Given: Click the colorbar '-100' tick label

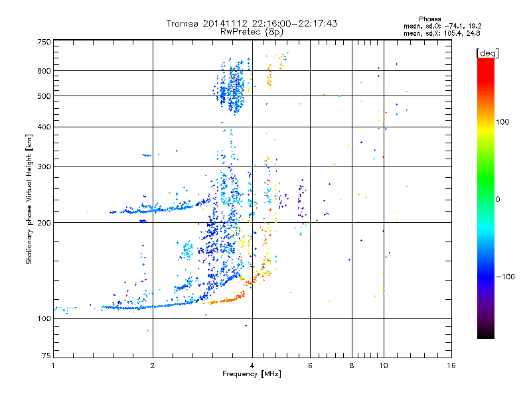Looking at the screenshot, I should [505, 277].
